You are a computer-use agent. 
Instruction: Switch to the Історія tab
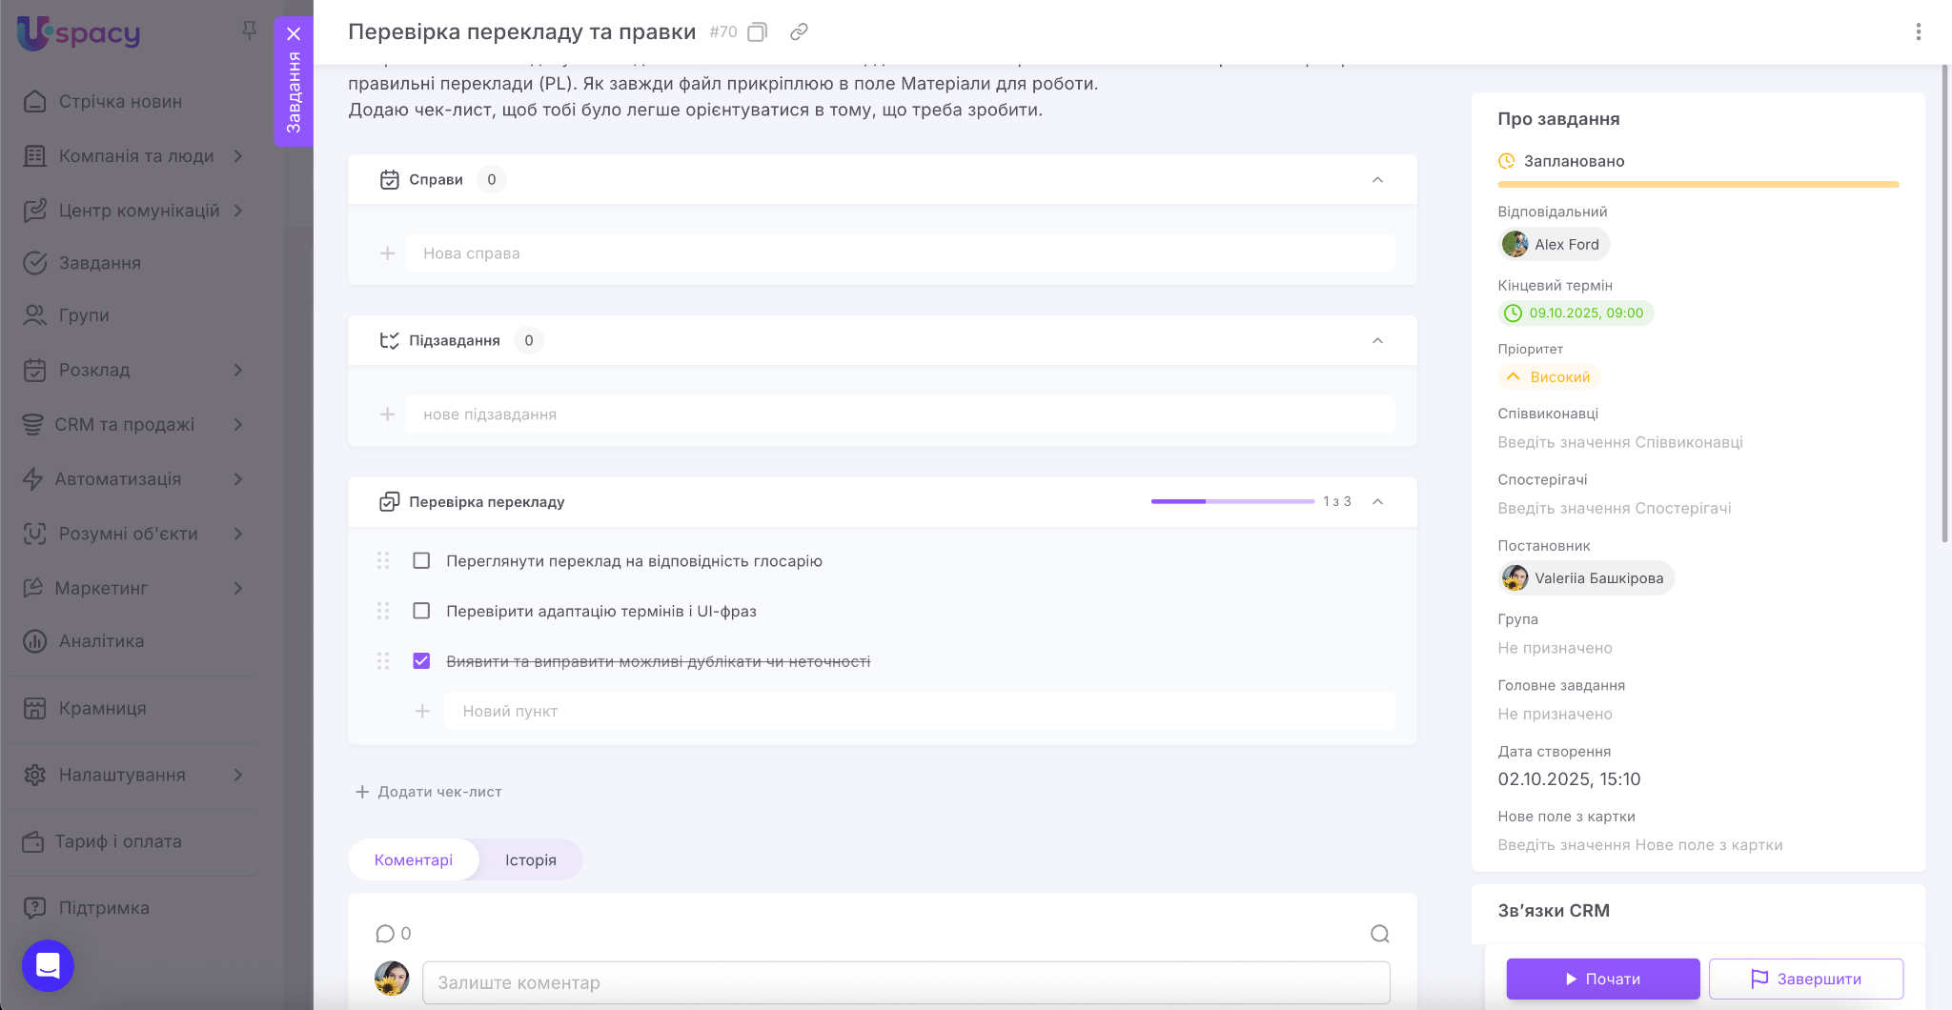530,860
